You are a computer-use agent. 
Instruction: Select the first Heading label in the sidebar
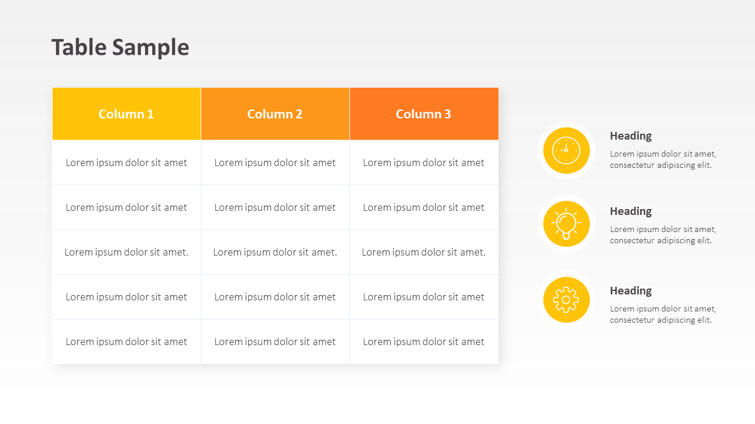pyautogui.click(x=631, y=135)
